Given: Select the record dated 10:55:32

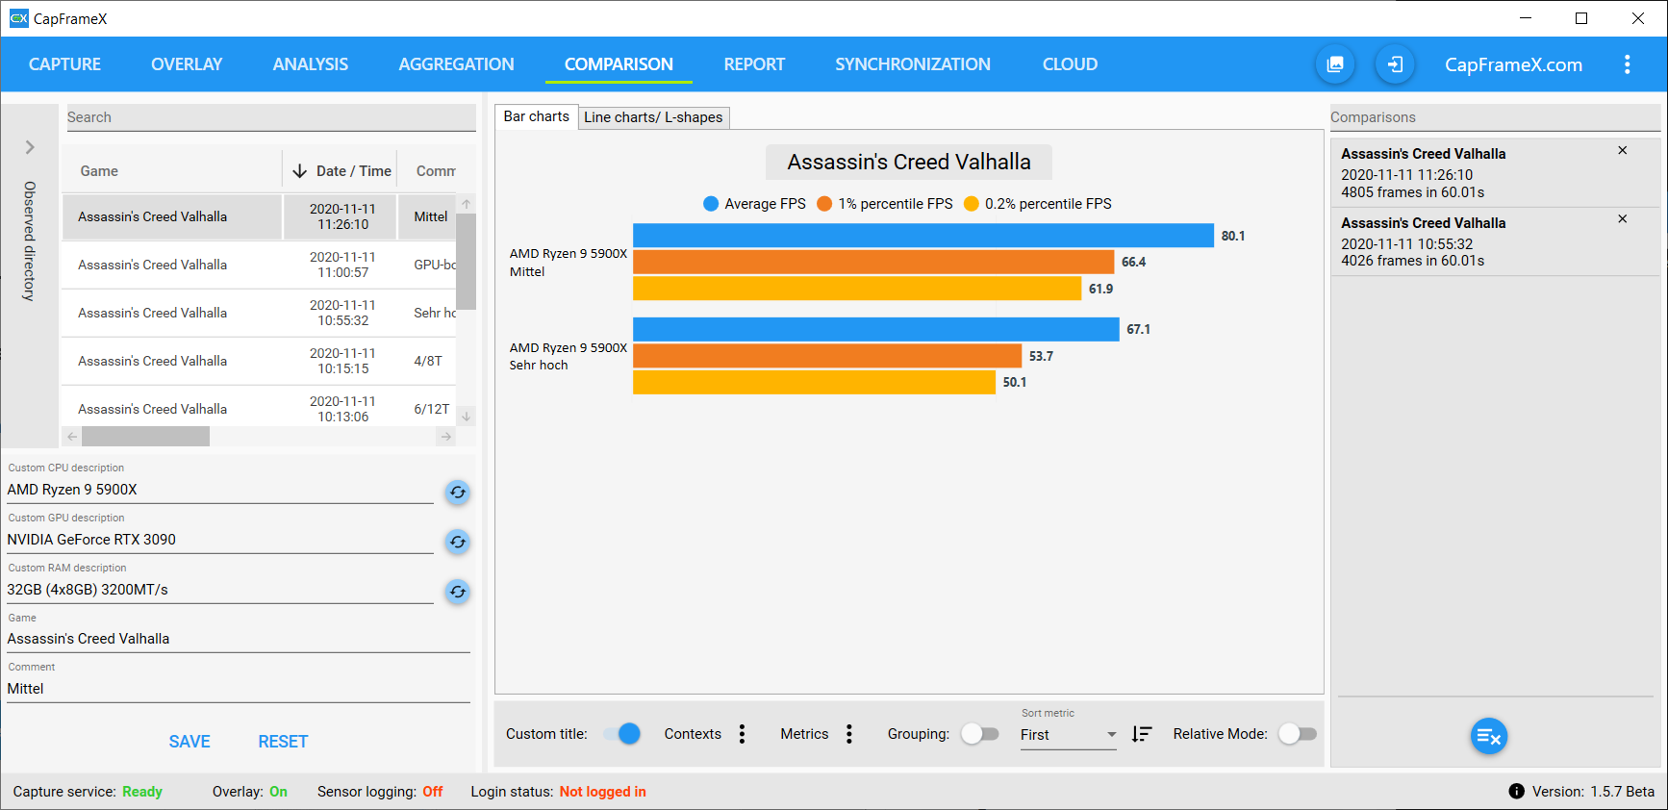Looking at the screenshot, I should [259, 313].
